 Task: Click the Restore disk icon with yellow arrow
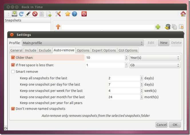168,27
